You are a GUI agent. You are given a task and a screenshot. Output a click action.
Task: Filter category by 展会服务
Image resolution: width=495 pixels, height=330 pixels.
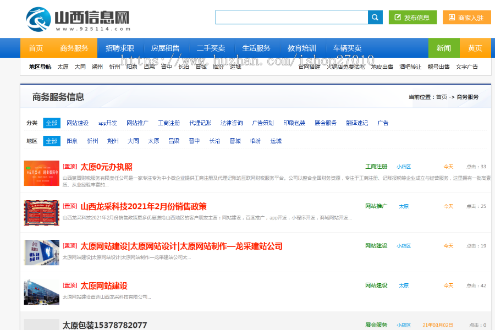coord(326,123)
